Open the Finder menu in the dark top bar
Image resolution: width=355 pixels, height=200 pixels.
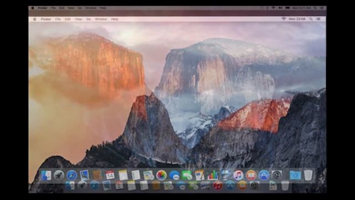pos(43,8)
